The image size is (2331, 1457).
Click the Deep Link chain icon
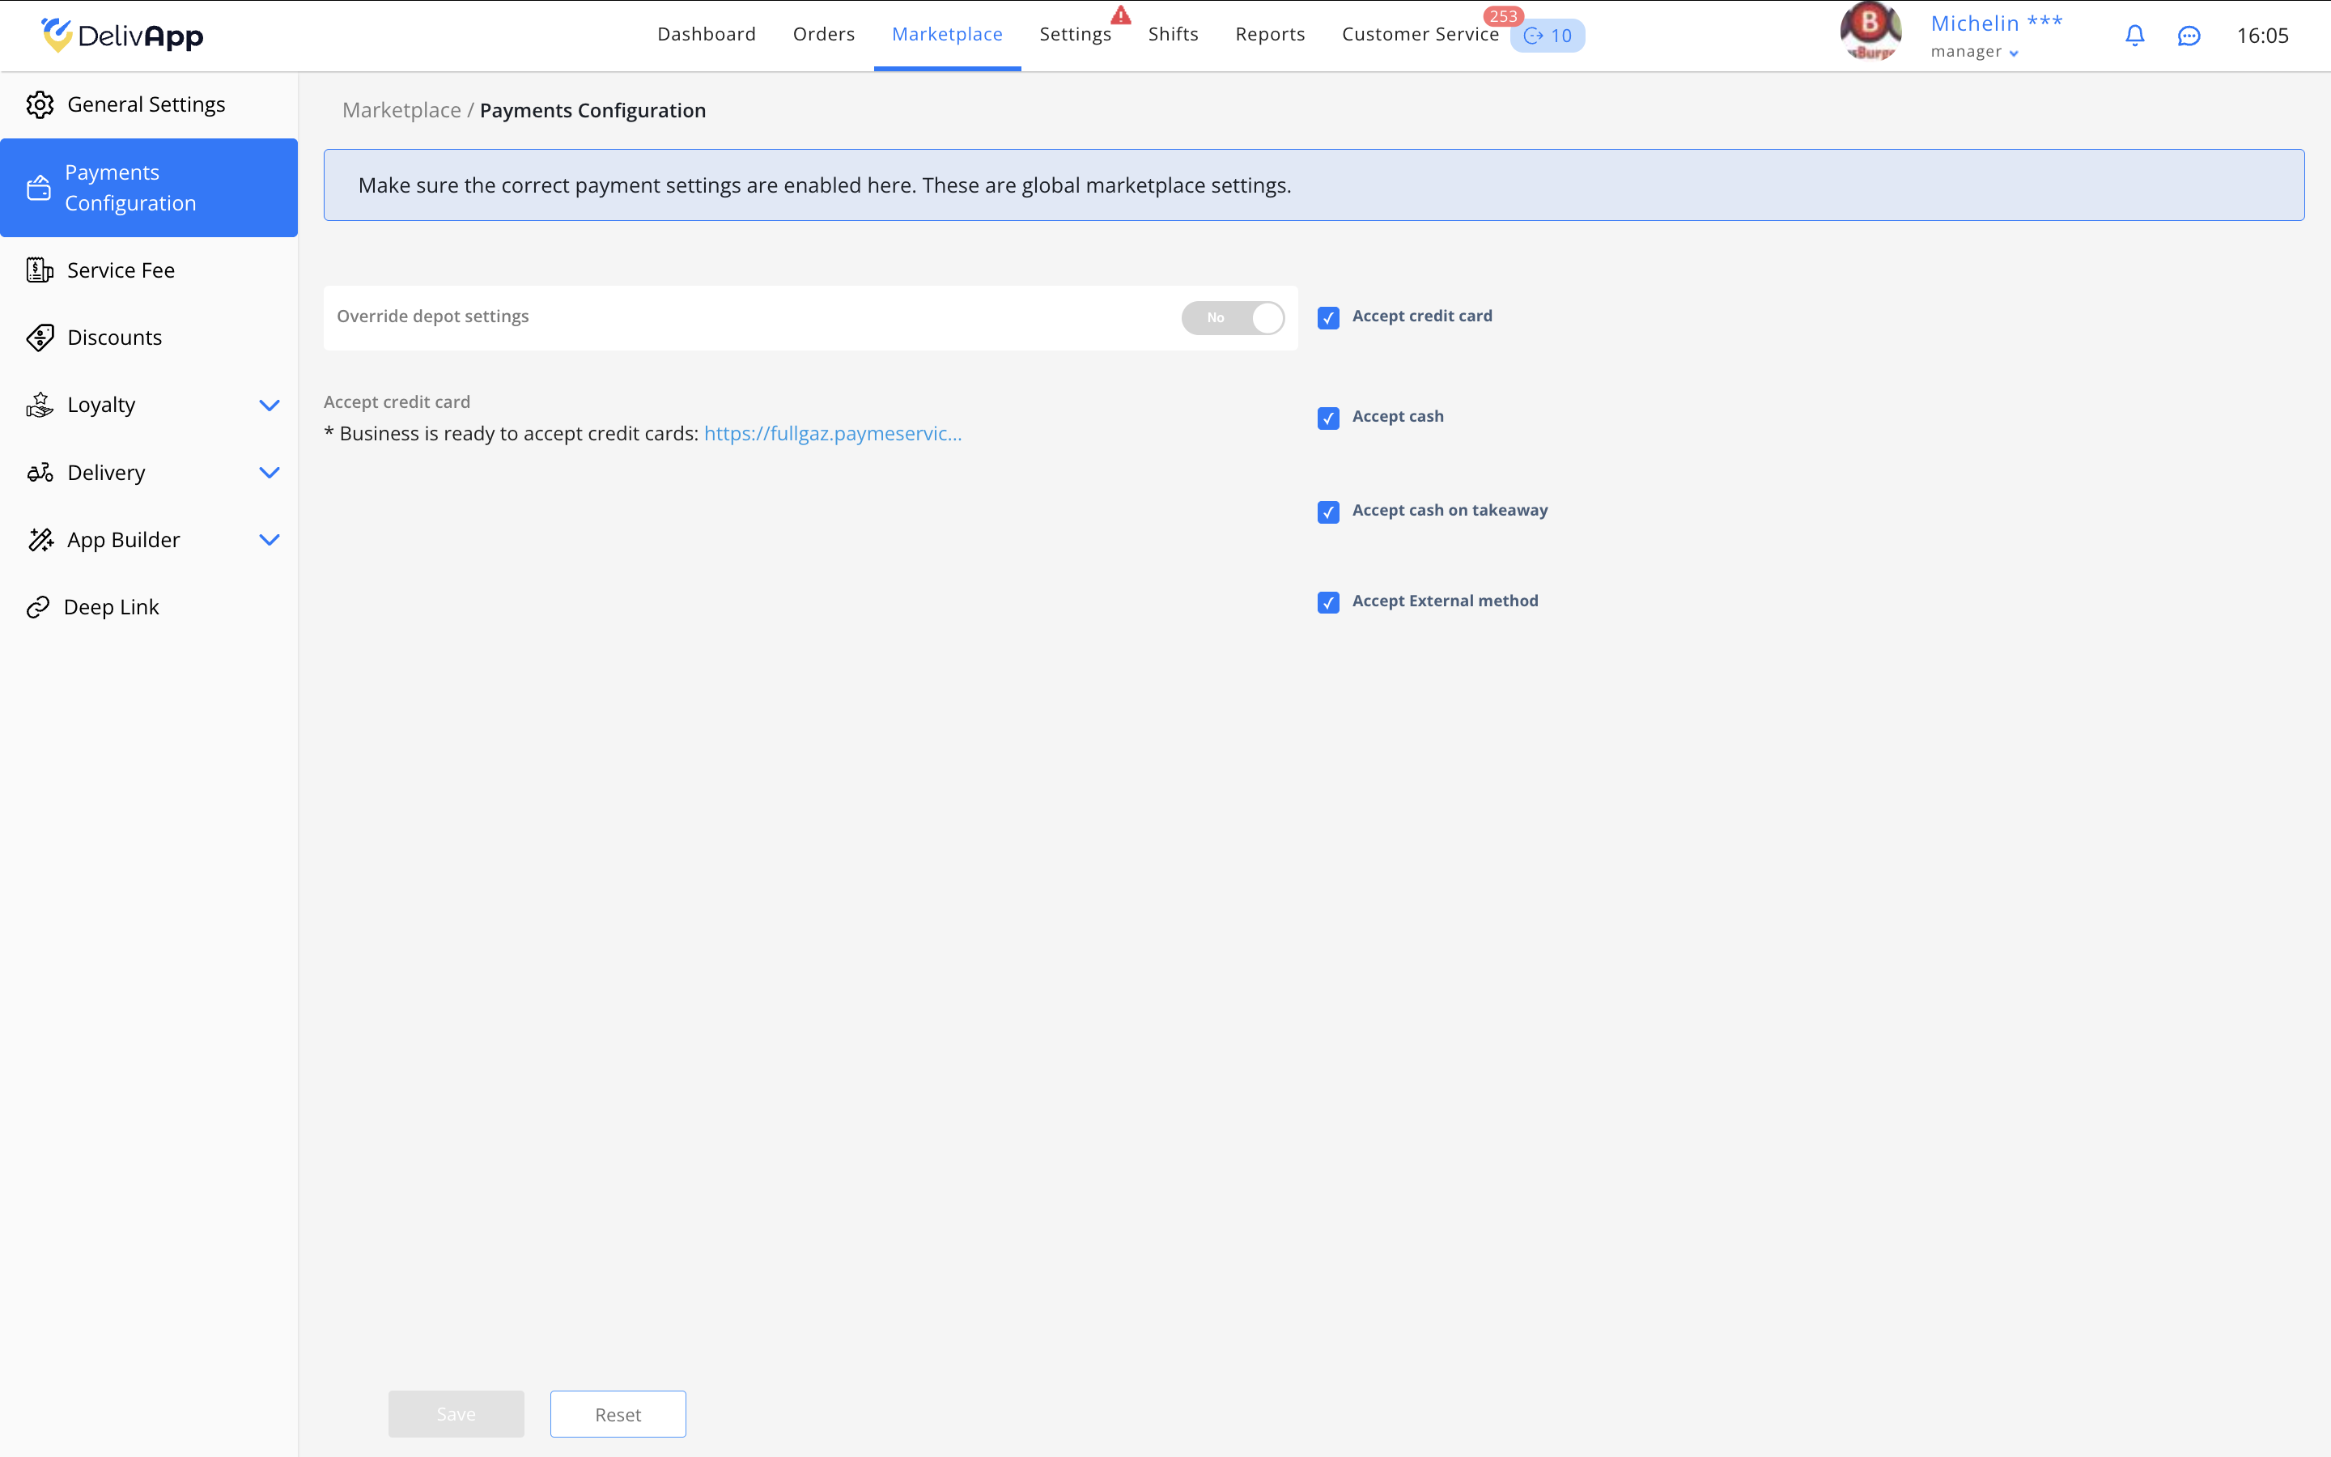click(37, 607)
